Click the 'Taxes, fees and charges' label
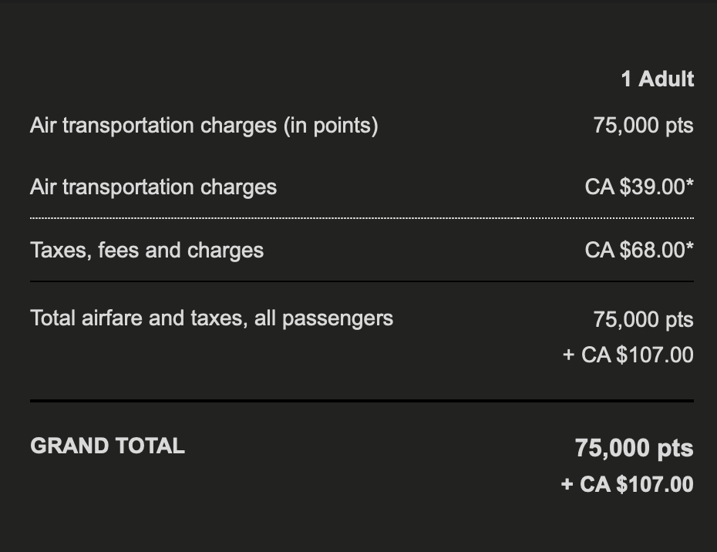Image resolution: width=717 pixels, height=552 pixels. [x=146, y=251]
